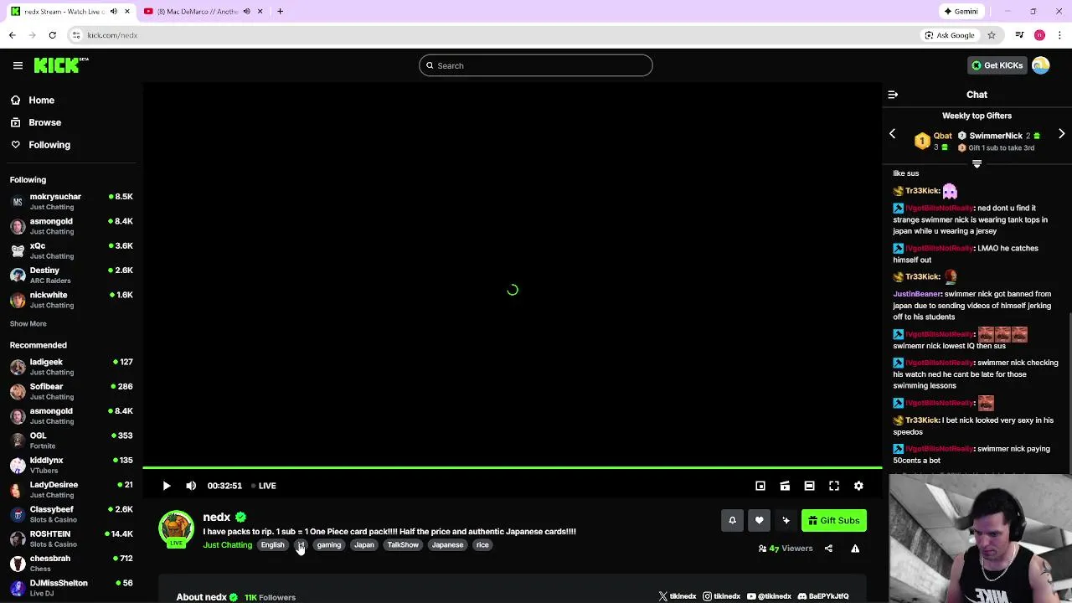Bookmark this page with star icon
This screenshot has height=603, width=1072.
click(992, 35)
